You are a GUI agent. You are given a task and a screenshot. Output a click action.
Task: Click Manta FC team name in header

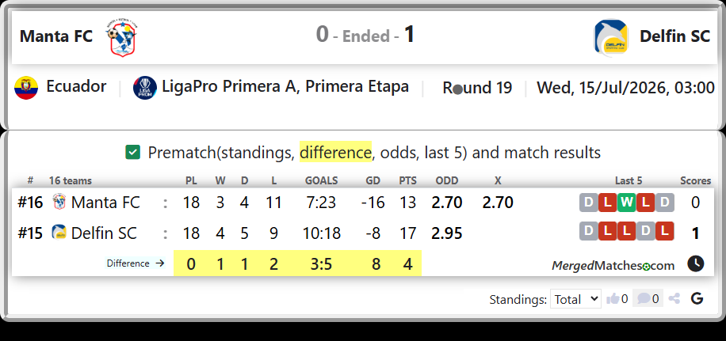click(x=56, y=36)
